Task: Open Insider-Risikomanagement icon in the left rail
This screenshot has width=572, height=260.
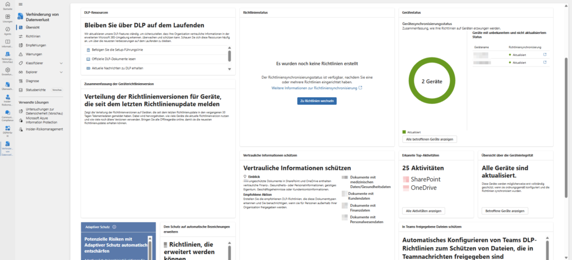Action: 7,98
